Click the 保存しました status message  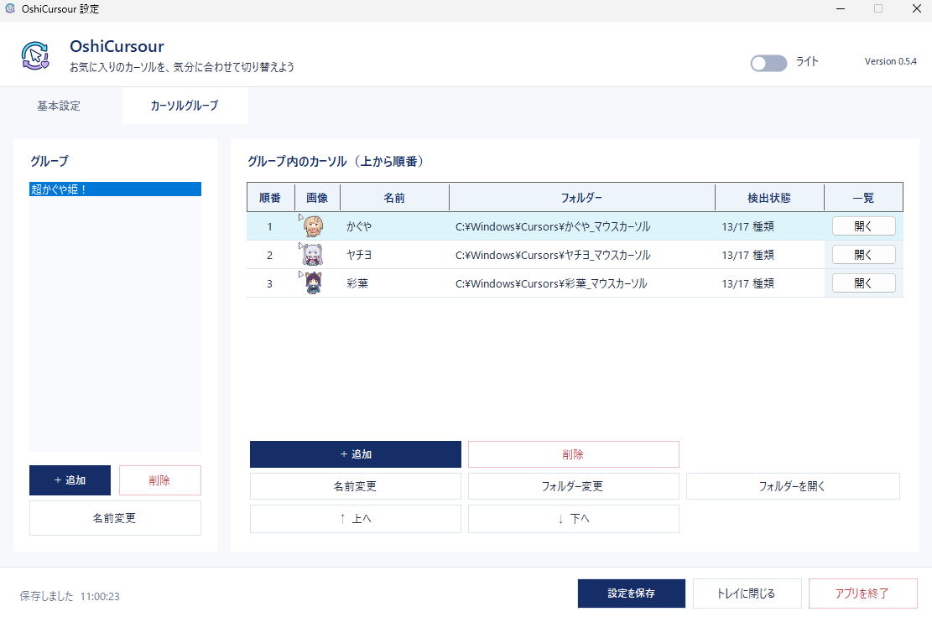click(x=70, y=596)
